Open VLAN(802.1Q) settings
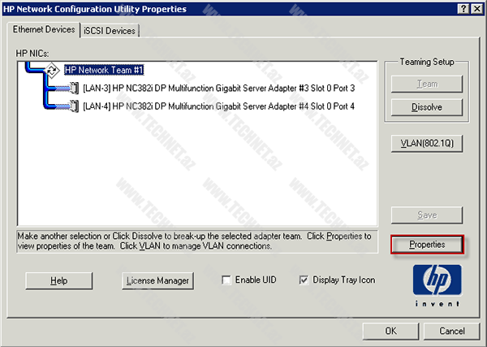Viewport: 487px width, 347px height. point(427,143)
